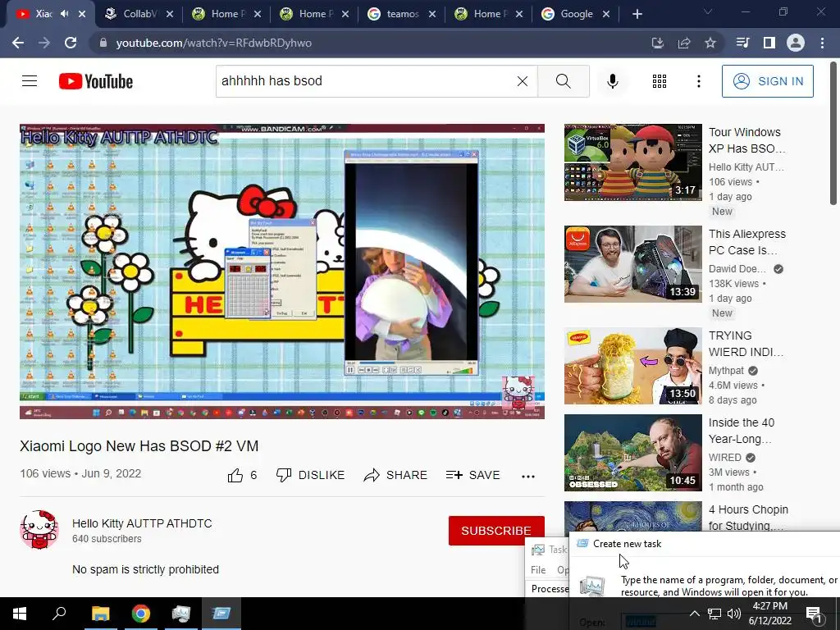Screen dimensions: 840x630
Task: Open Task Manager from the taskbar
Action: [181, 614]
